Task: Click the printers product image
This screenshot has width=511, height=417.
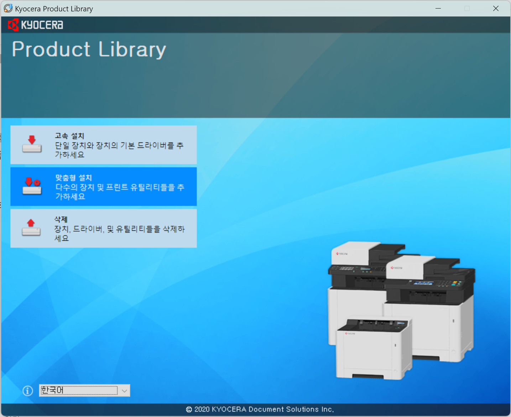Action: (401, 311)
